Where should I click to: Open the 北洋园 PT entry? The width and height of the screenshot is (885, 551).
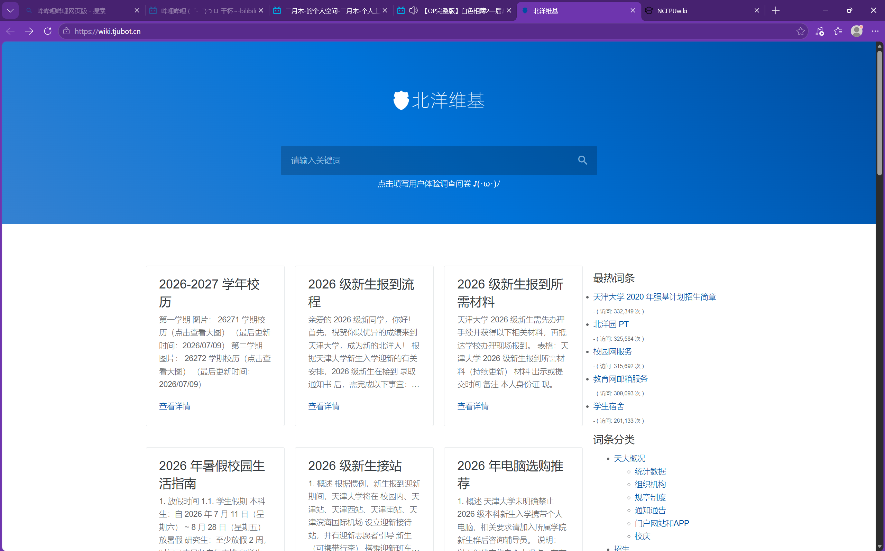[x=611, y=324]
